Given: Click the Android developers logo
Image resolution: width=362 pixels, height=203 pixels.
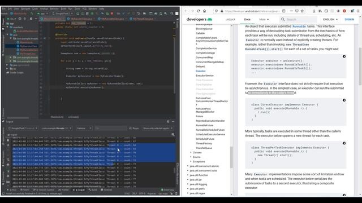Looking at the screenshot, I should tap(199, 19).
